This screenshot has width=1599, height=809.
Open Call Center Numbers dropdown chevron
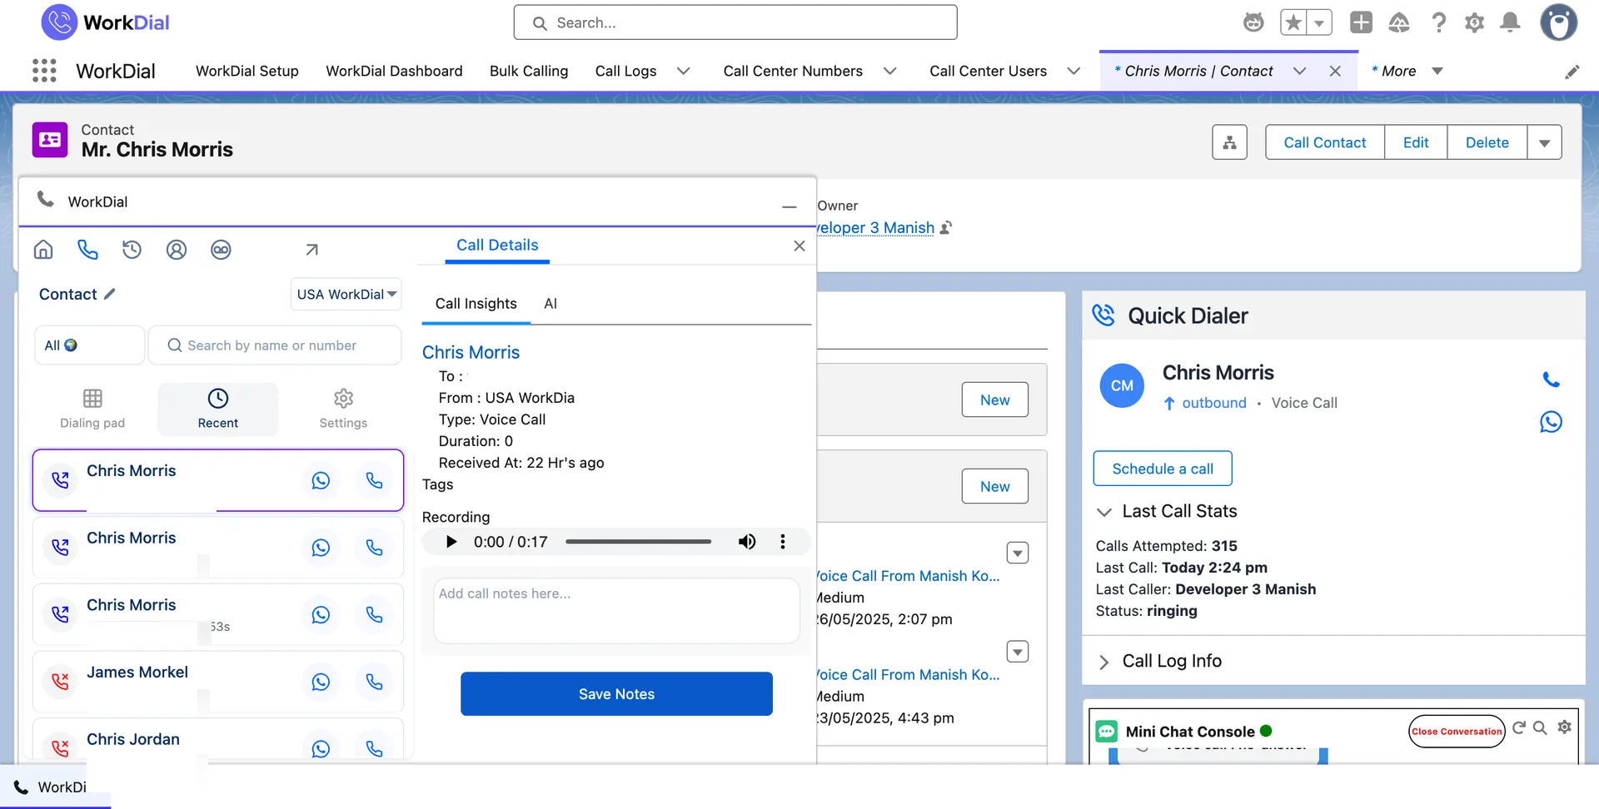[889, 72]
